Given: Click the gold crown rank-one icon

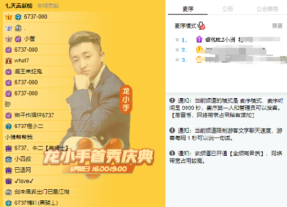Looking at the screenshot, I should (9, 17).
